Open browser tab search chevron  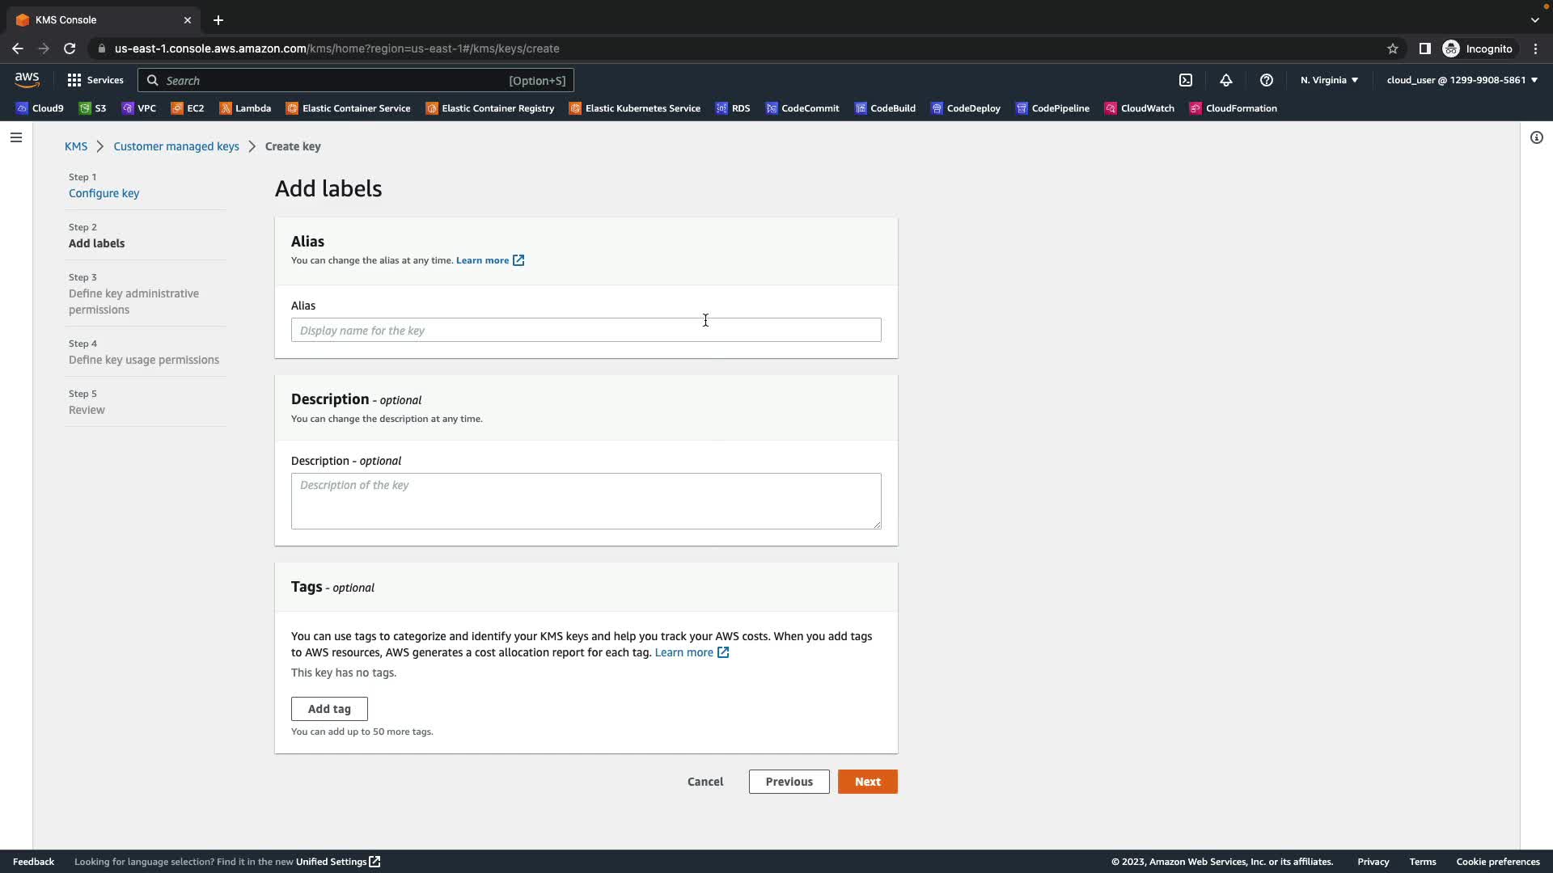click(x=1534, y=20)
